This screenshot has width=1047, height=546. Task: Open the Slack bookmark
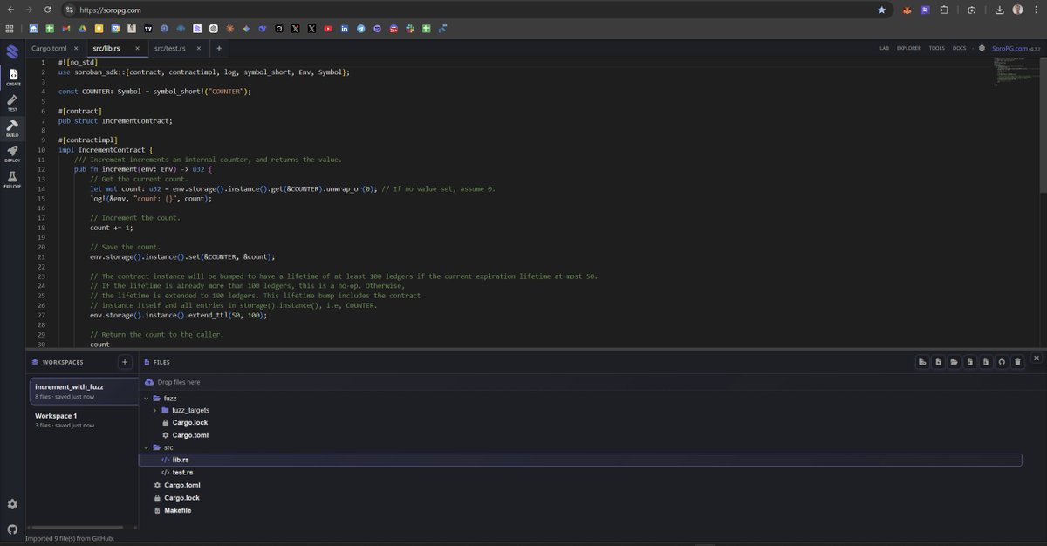[x=410, y=29]
